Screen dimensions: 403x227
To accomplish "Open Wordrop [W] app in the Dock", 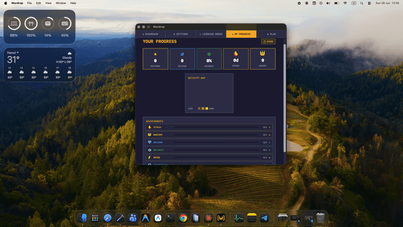I will 221,218.
